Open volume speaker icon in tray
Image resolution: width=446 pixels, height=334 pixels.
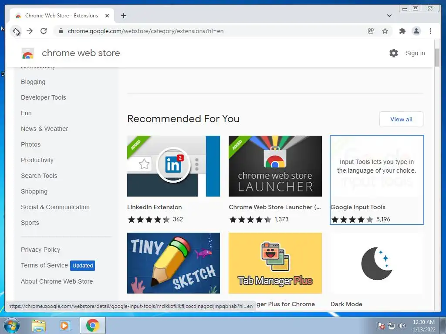(402, 326)
